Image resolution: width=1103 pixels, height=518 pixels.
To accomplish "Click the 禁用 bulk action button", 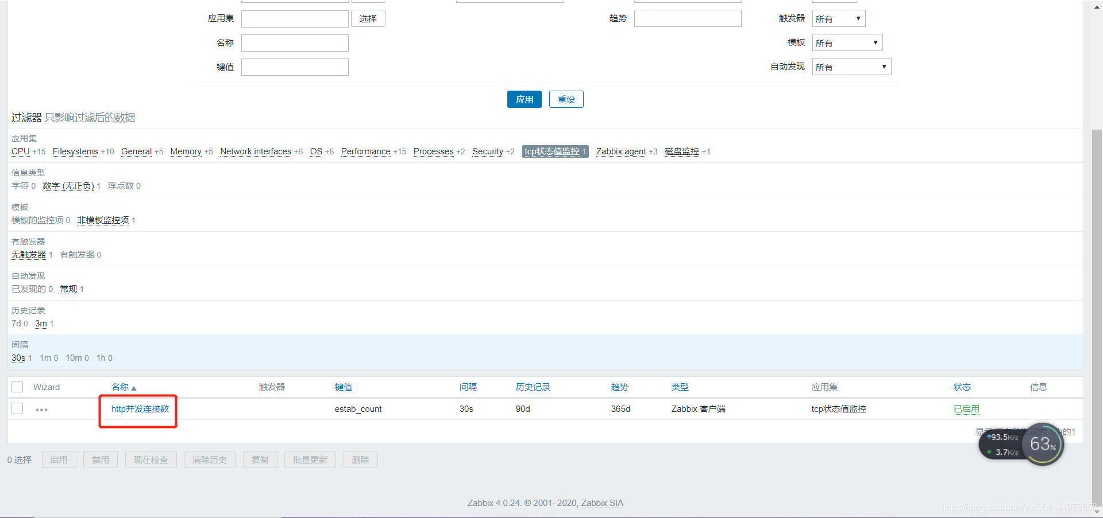I will 101,460.
